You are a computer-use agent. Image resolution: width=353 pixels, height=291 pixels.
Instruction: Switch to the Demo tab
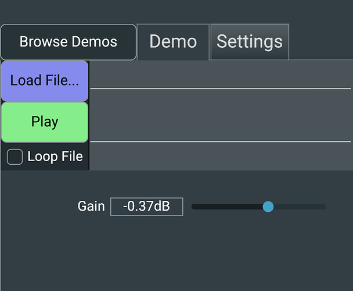[173, 42]
